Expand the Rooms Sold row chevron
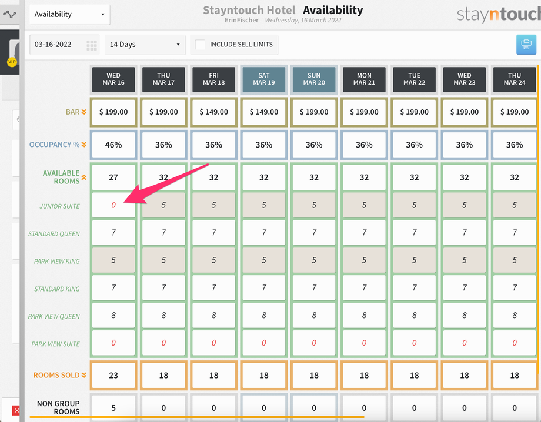This screenshot has height=422, width=541. [84, 375]
